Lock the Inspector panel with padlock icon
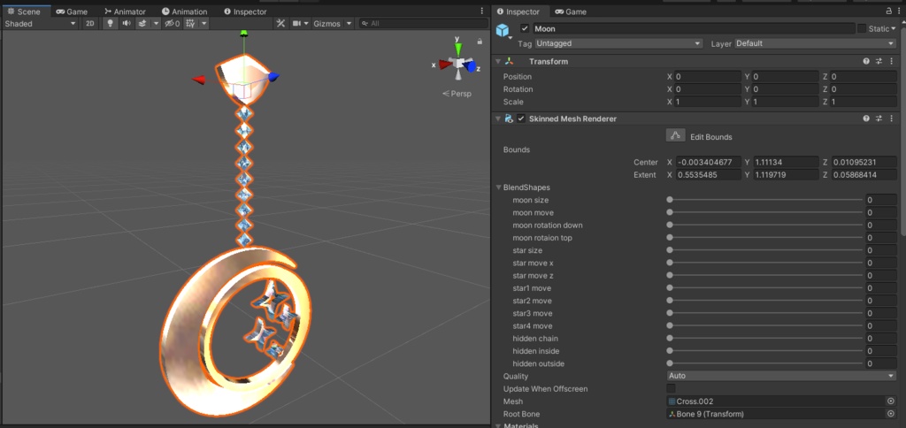The image size is (906, 428). 889,11
